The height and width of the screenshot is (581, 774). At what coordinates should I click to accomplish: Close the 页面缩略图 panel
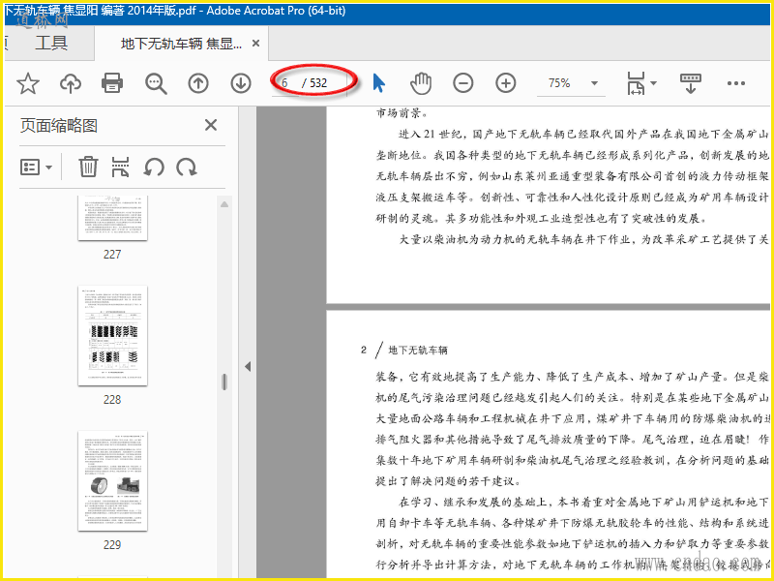[x=211, y=125]
